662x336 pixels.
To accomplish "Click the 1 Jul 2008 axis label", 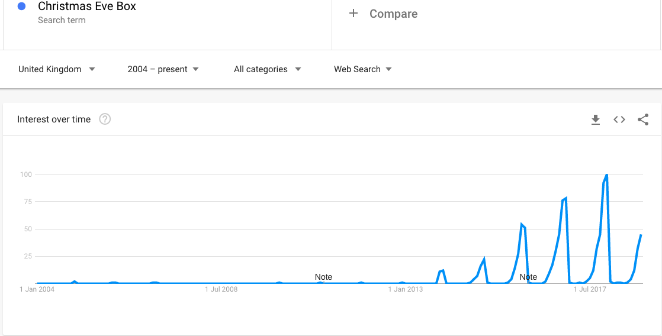I will (221, 289).
